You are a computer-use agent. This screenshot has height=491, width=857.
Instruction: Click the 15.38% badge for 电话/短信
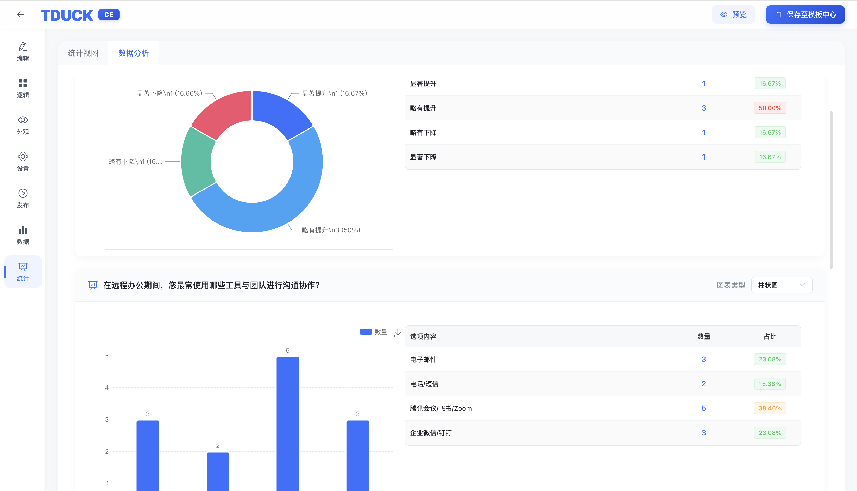770,384
